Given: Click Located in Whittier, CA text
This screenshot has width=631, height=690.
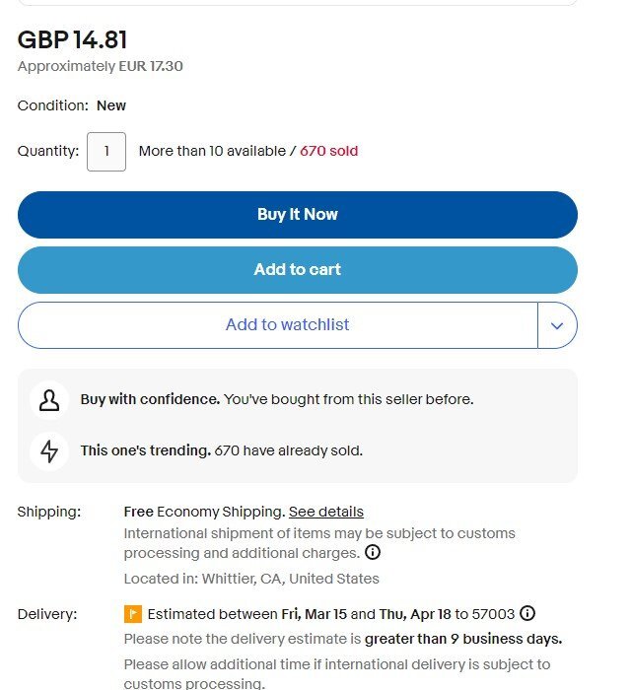Looking at the screenshot, I should (251, 579).
